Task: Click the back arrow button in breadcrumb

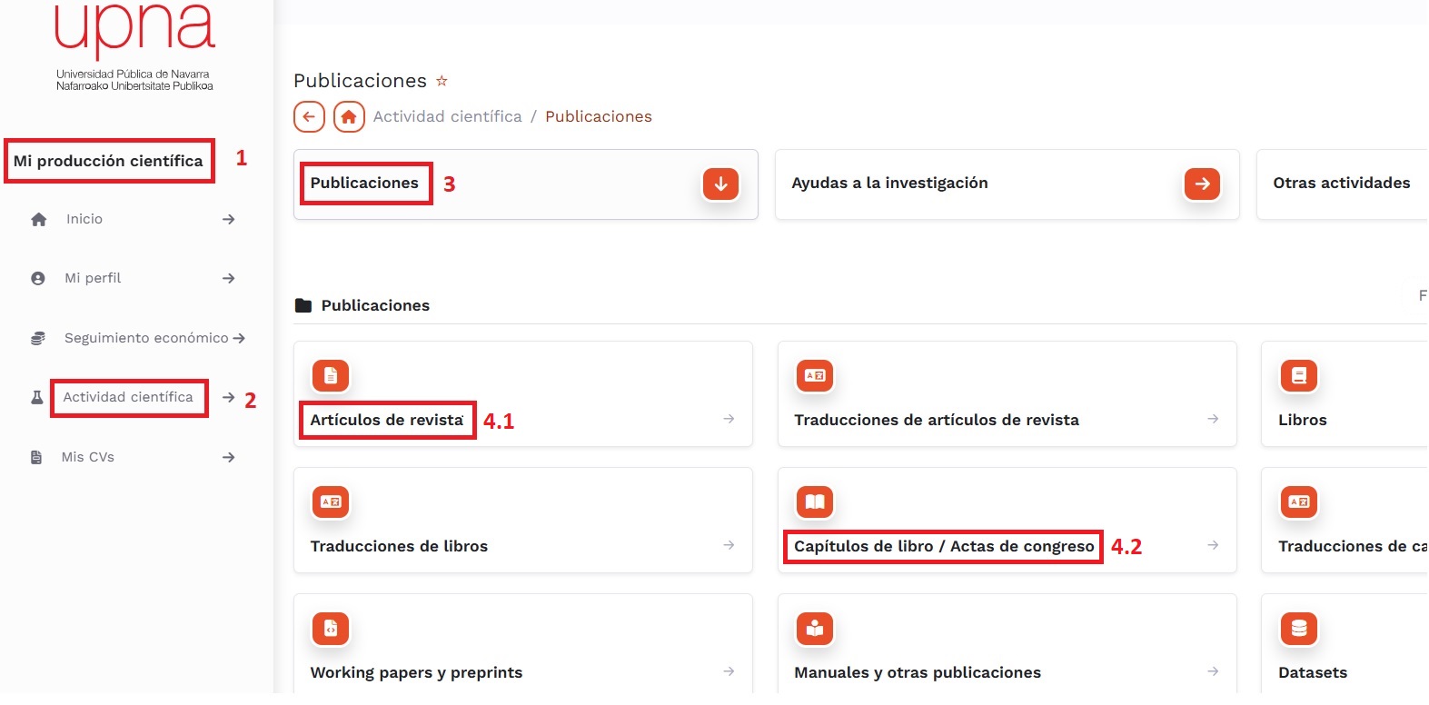Action: coord(309,117)
